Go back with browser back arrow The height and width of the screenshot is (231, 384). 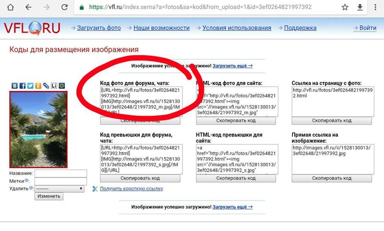[x=29, y=8]
